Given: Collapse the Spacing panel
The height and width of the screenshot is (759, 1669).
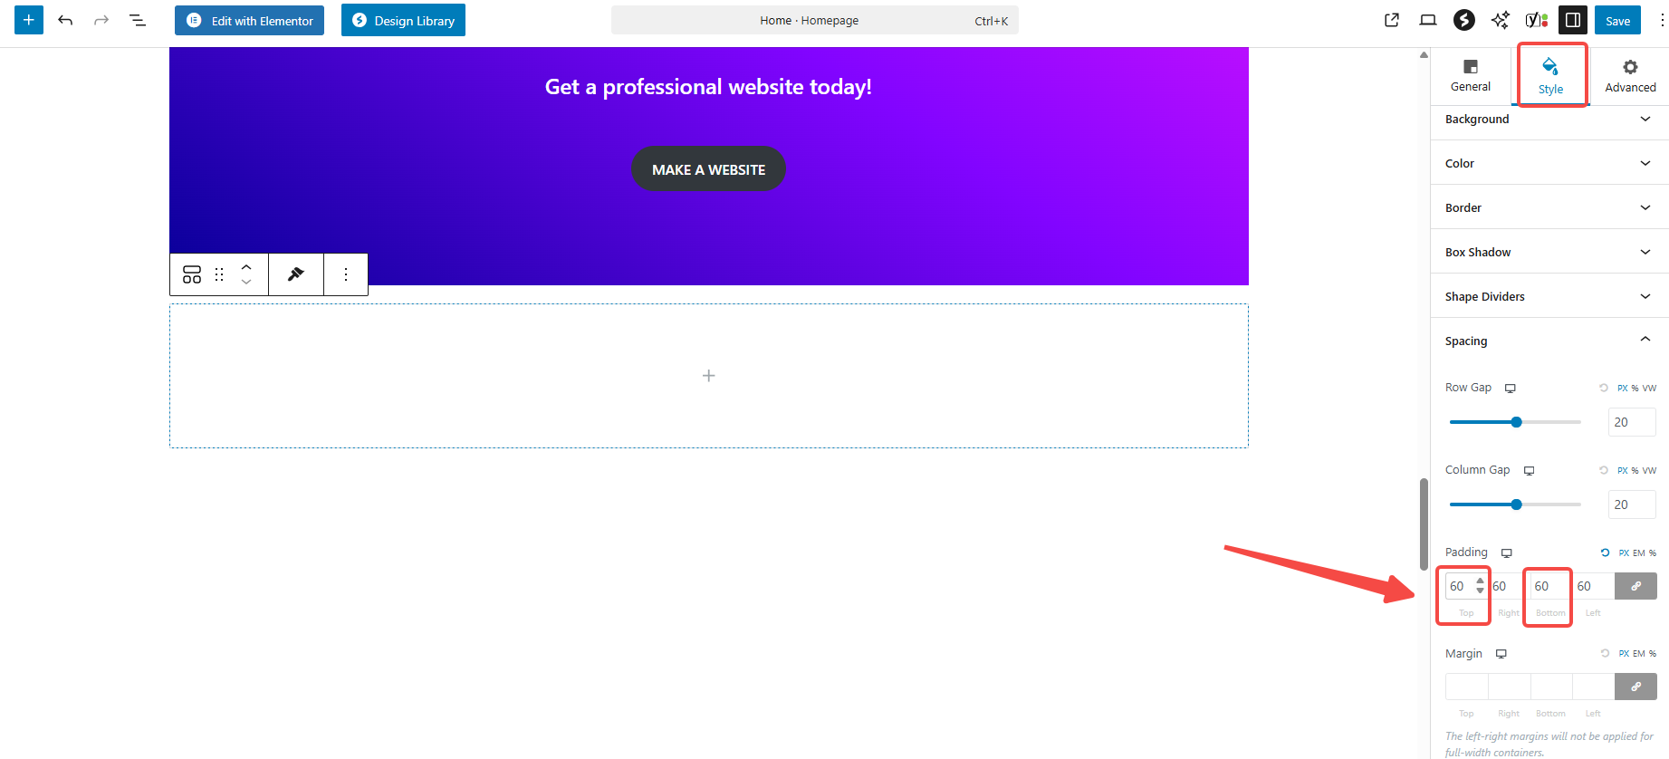Looking at the screenshot, I should coord(1549,341).
